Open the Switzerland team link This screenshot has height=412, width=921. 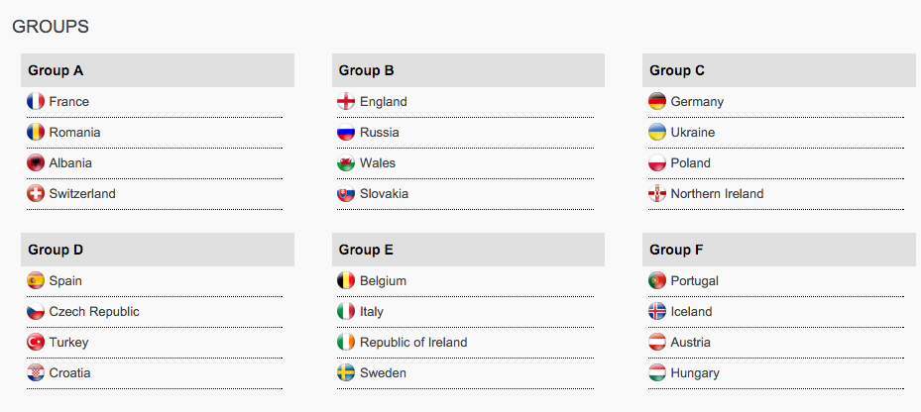tap(82, 194)
